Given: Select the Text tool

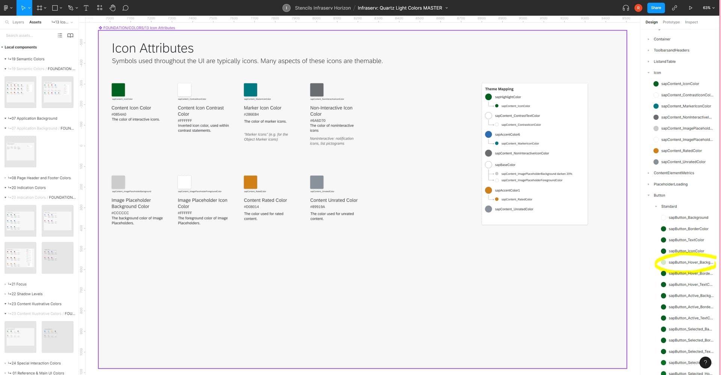Looking at the screenshot, I should pos(86,8).
